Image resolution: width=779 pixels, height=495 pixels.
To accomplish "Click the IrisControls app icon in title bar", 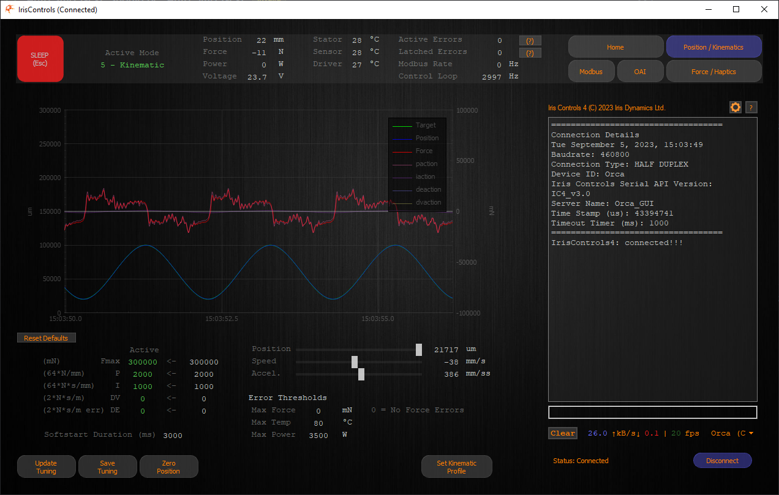I will coord(10,9).
